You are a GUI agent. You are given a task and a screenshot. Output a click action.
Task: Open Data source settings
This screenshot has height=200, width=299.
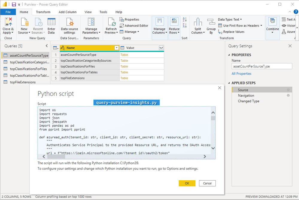pyautogui.click(x=69, y=26)
